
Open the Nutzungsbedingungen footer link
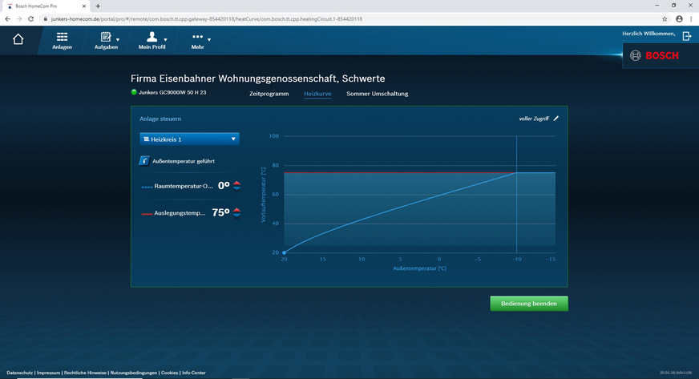134,373
